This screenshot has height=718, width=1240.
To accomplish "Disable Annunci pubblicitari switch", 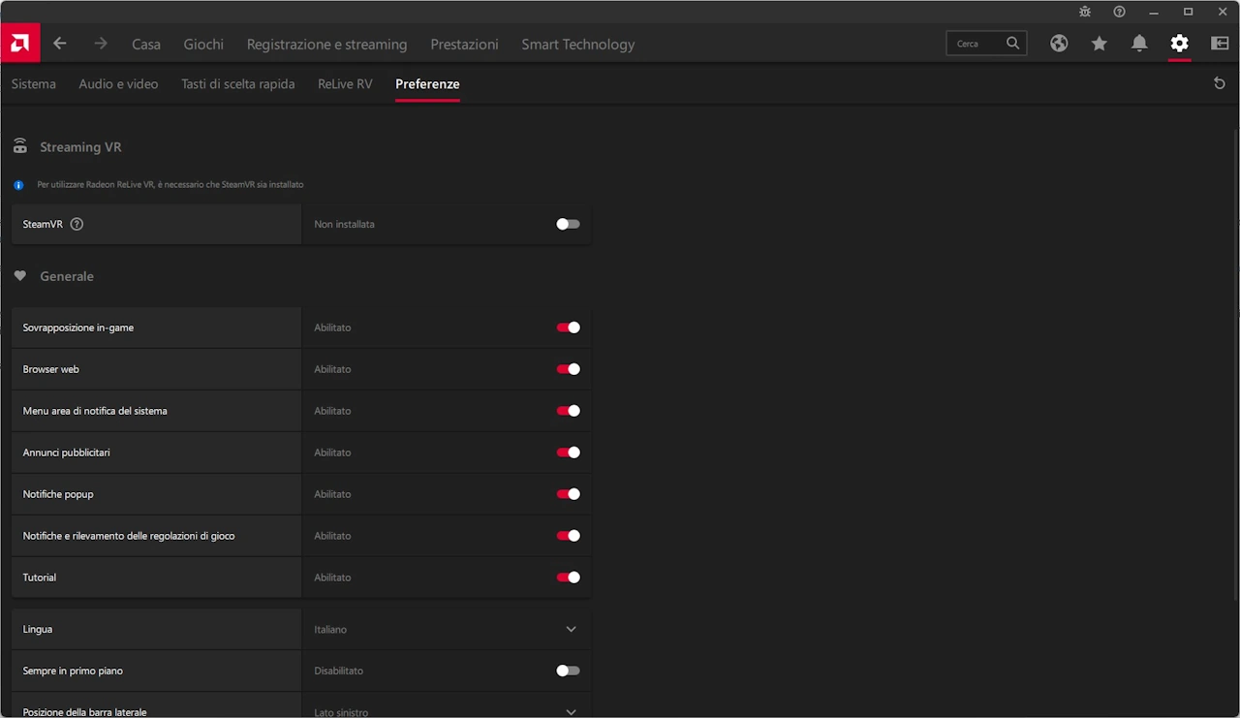I will tap(568, 453).
